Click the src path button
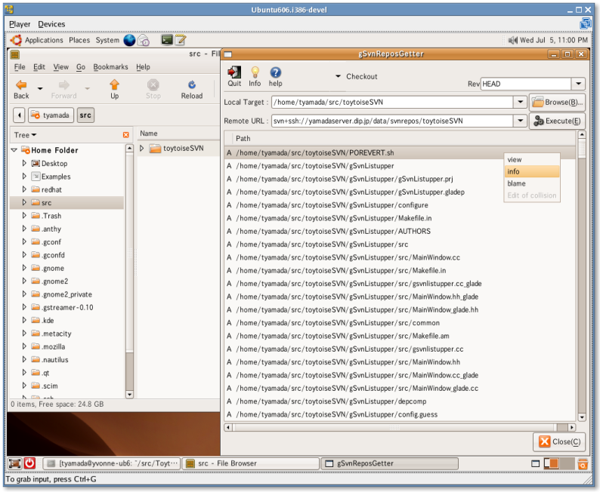This screenshot has height=492, width=600. (85, 115)
